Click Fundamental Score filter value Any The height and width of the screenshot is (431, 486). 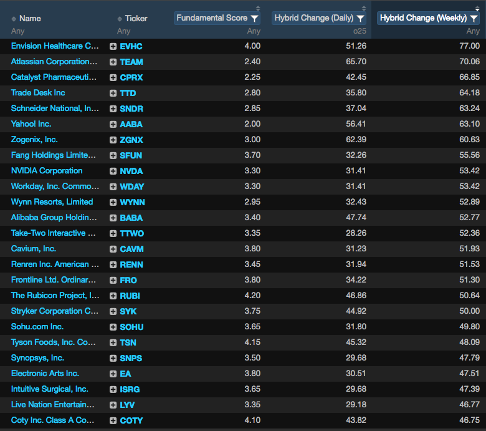(x=254, y=31)
